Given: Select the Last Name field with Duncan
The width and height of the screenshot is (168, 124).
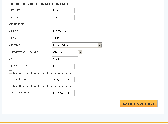Looking at the screenshot, I should point(63,18).
